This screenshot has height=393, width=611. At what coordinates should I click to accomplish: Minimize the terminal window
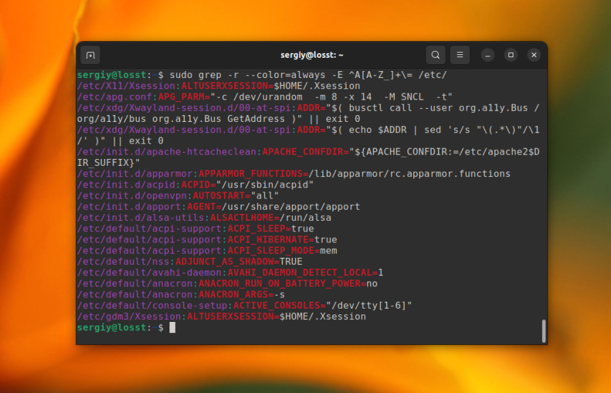coord(488,55)
